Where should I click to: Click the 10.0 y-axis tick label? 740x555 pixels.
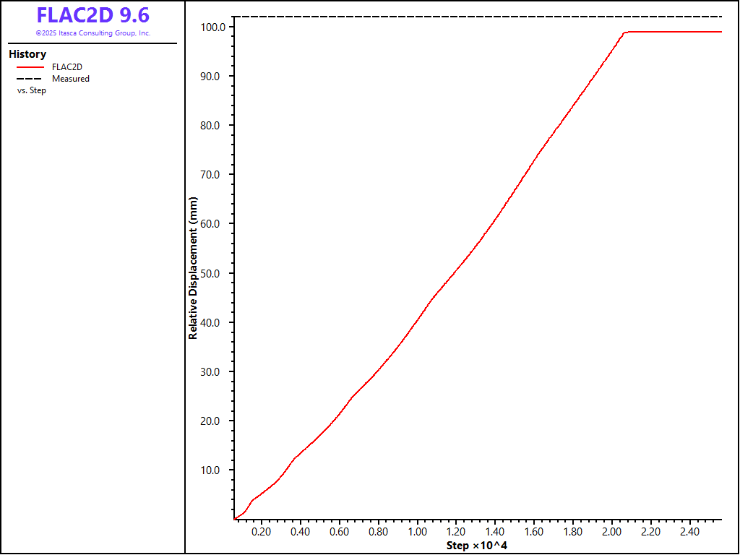(x=216, y=470)
